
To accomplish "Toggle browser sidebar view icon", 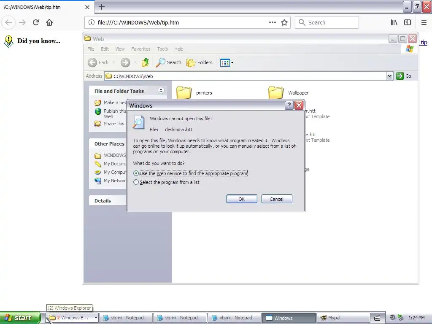I will [x=408, y=22].
